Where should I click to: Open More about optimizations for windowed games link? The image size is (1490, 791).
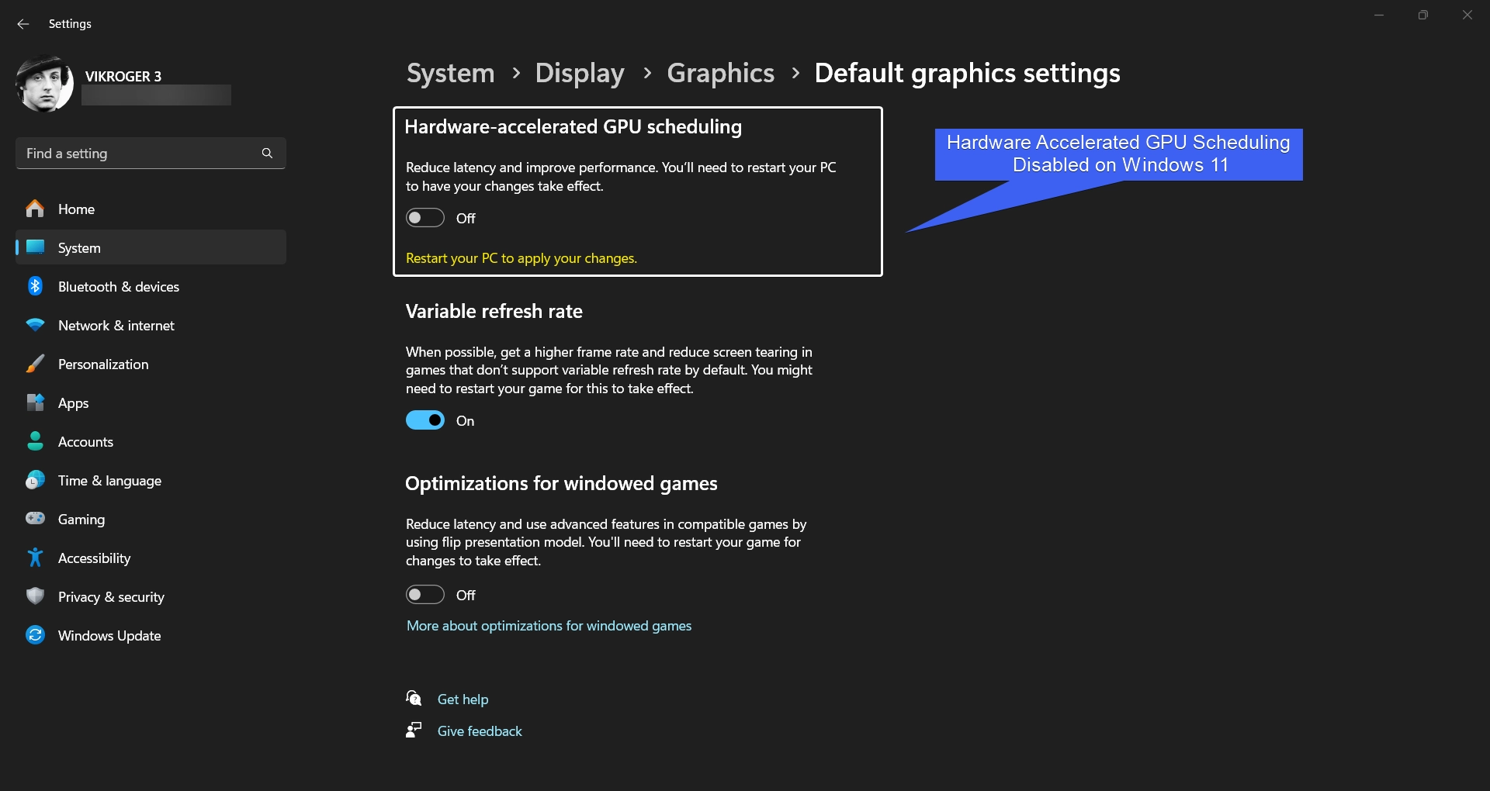[x=549, y=626]
